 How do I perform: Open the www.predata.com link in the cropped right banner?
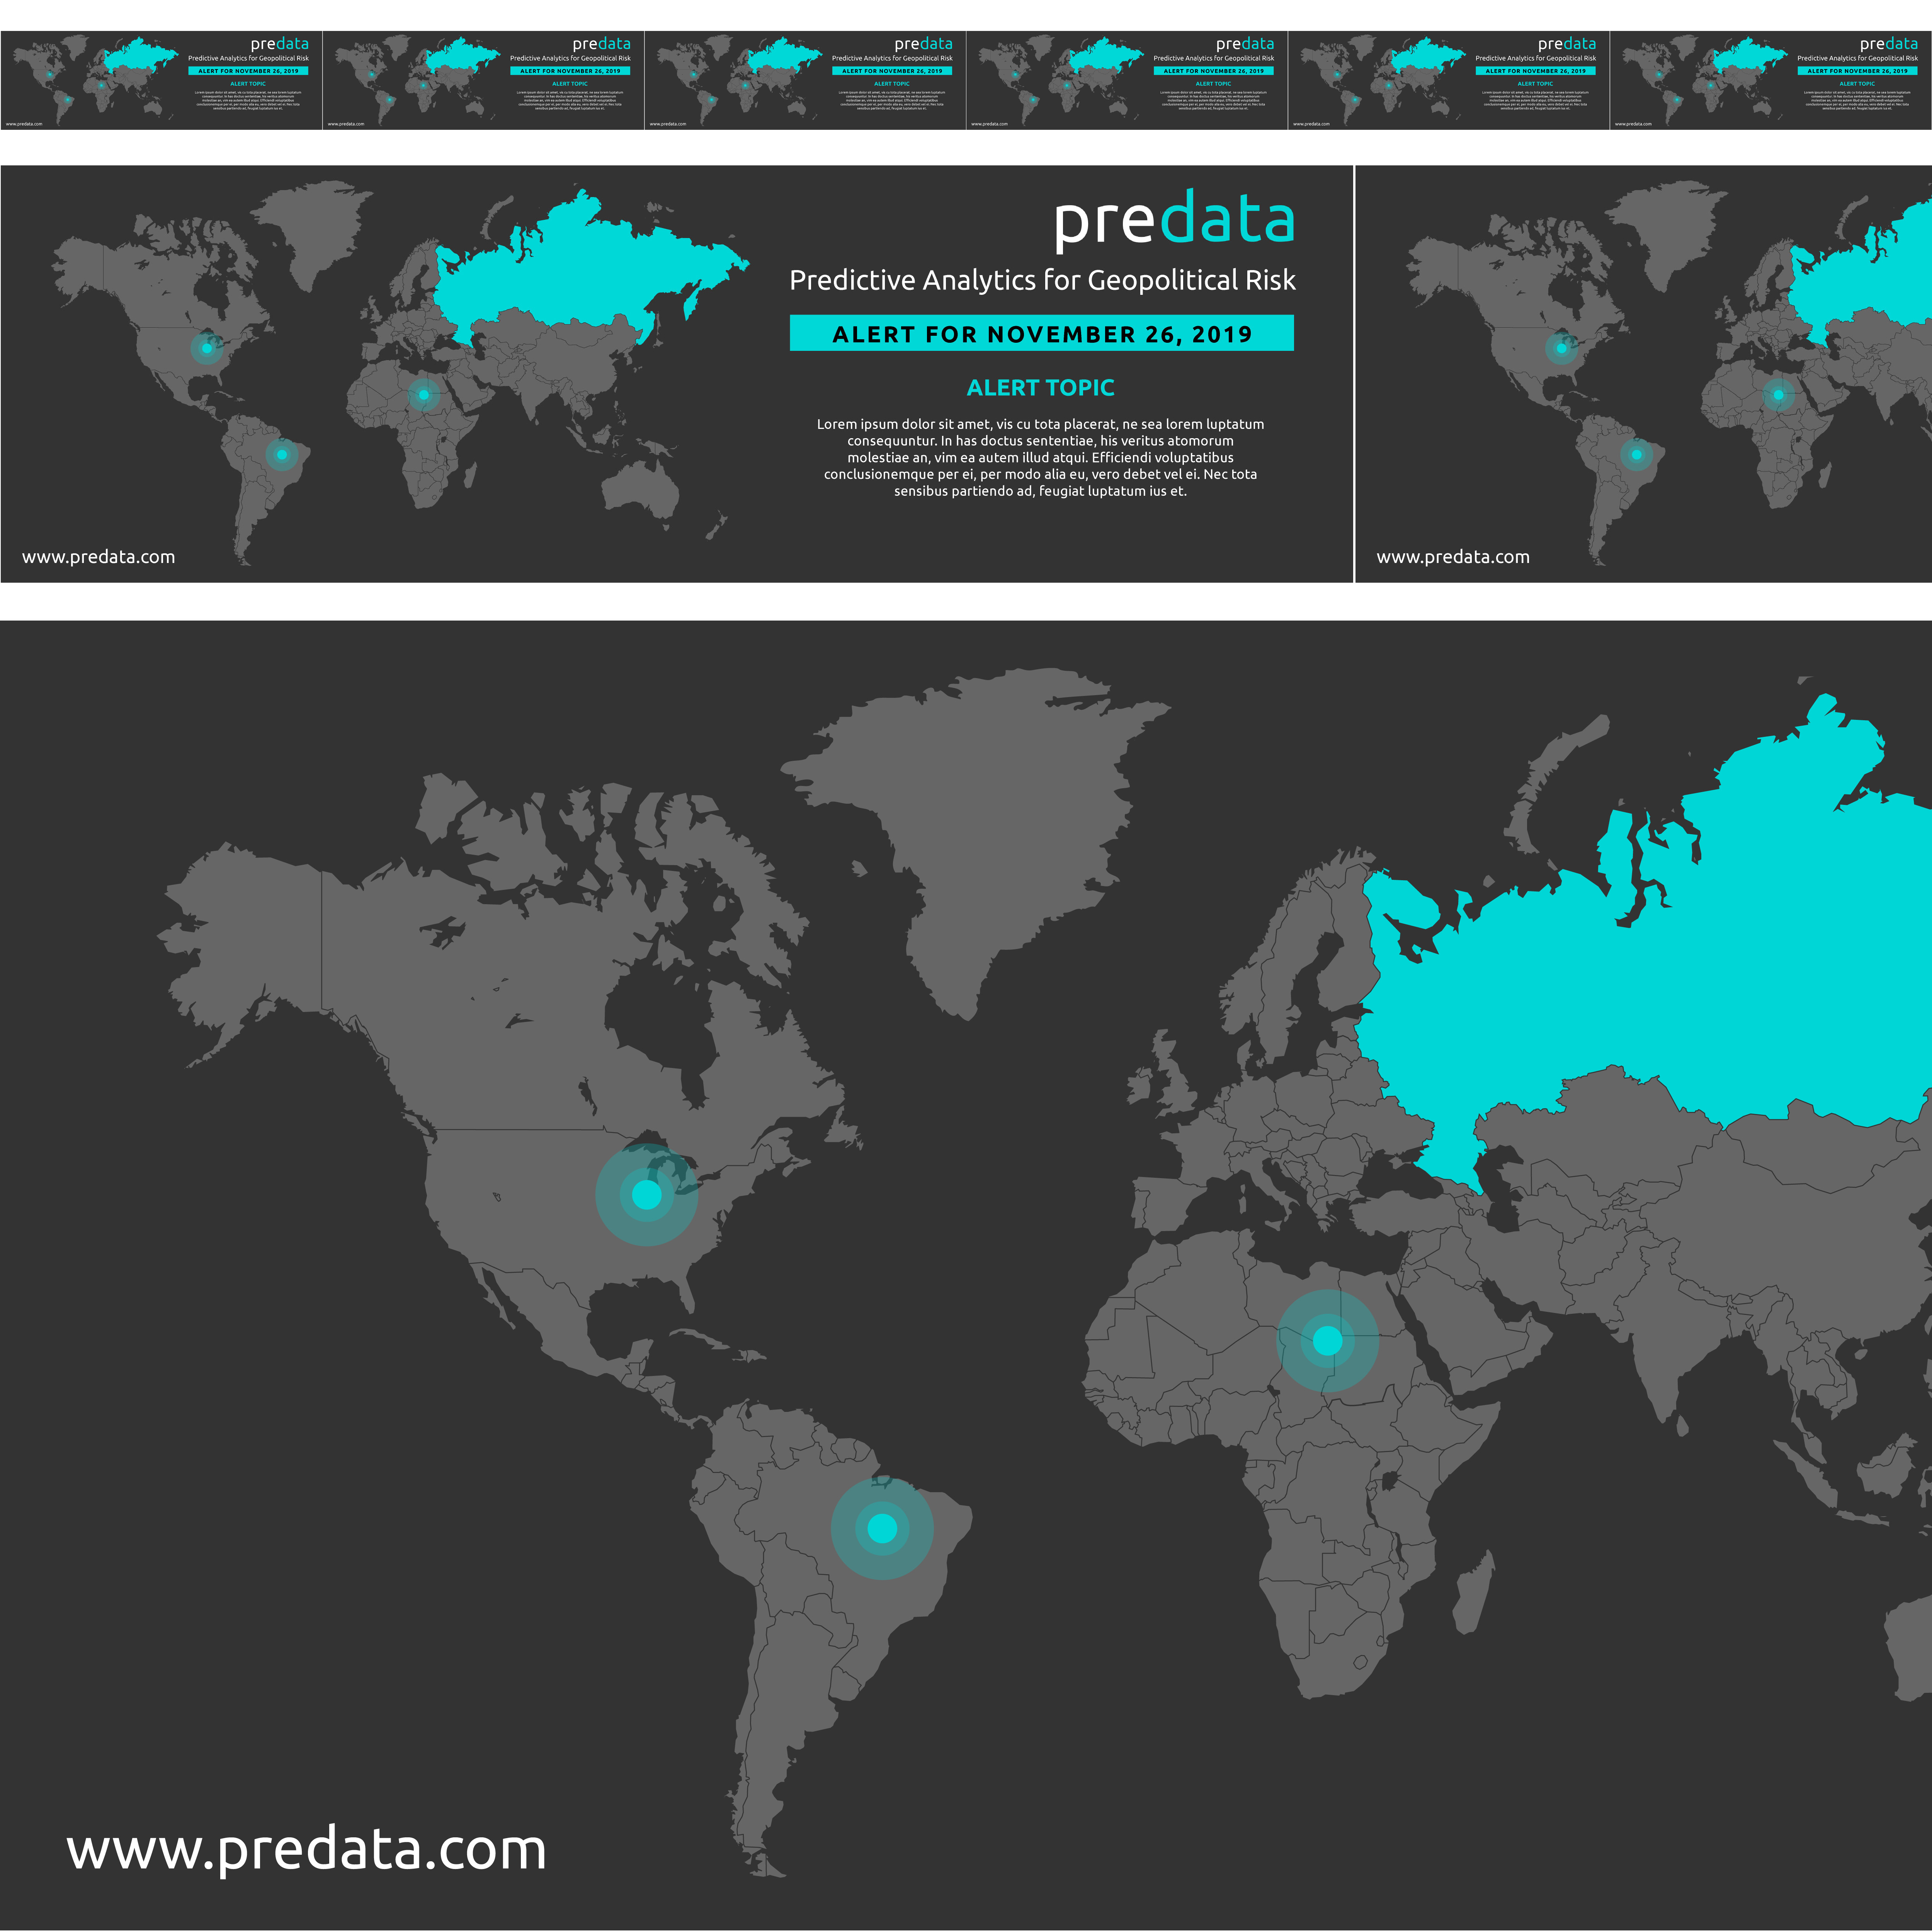tap(1453, 557)
